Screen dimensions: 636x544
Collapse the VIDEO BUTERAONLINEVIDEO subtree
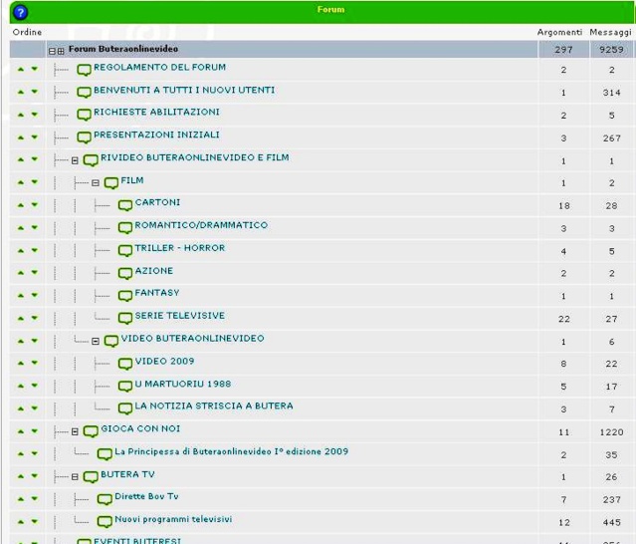point(96,341)
